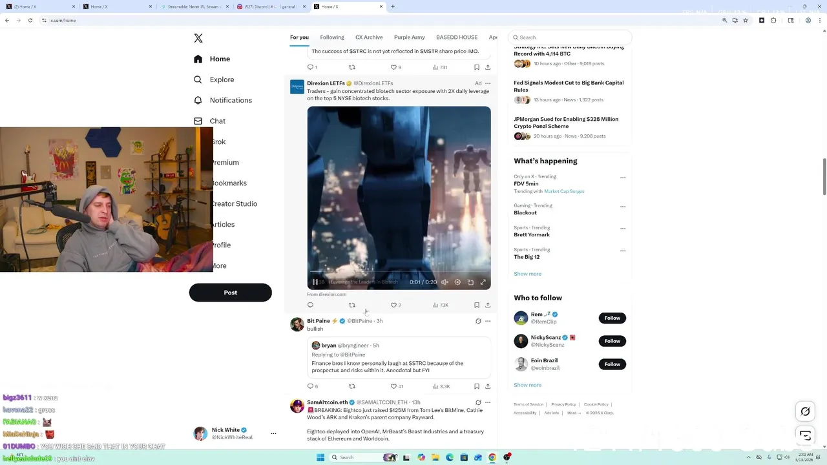Pause the Direxion ad video
This screenshot has width=827, height=465.
click(x=315, y=282)
